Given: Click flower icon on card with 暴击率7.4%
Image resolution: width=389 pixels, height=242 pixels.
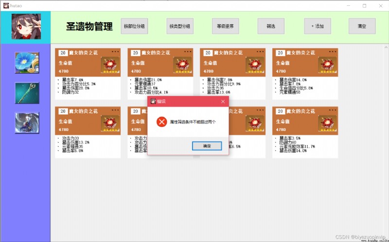Looking at the screenshot, I should point(110,65).
